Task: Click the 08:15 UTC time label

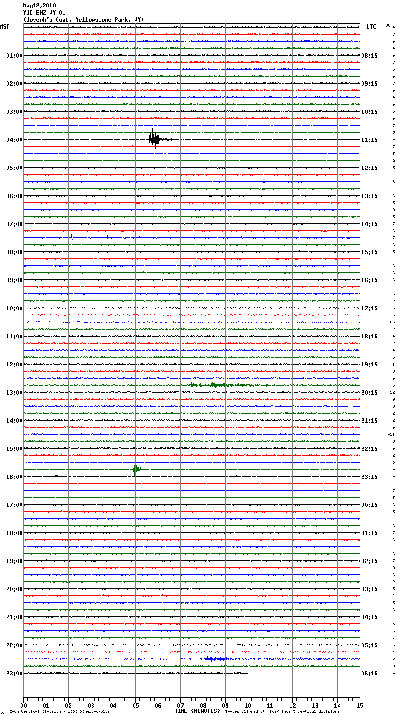Action: tap(369, 56)
